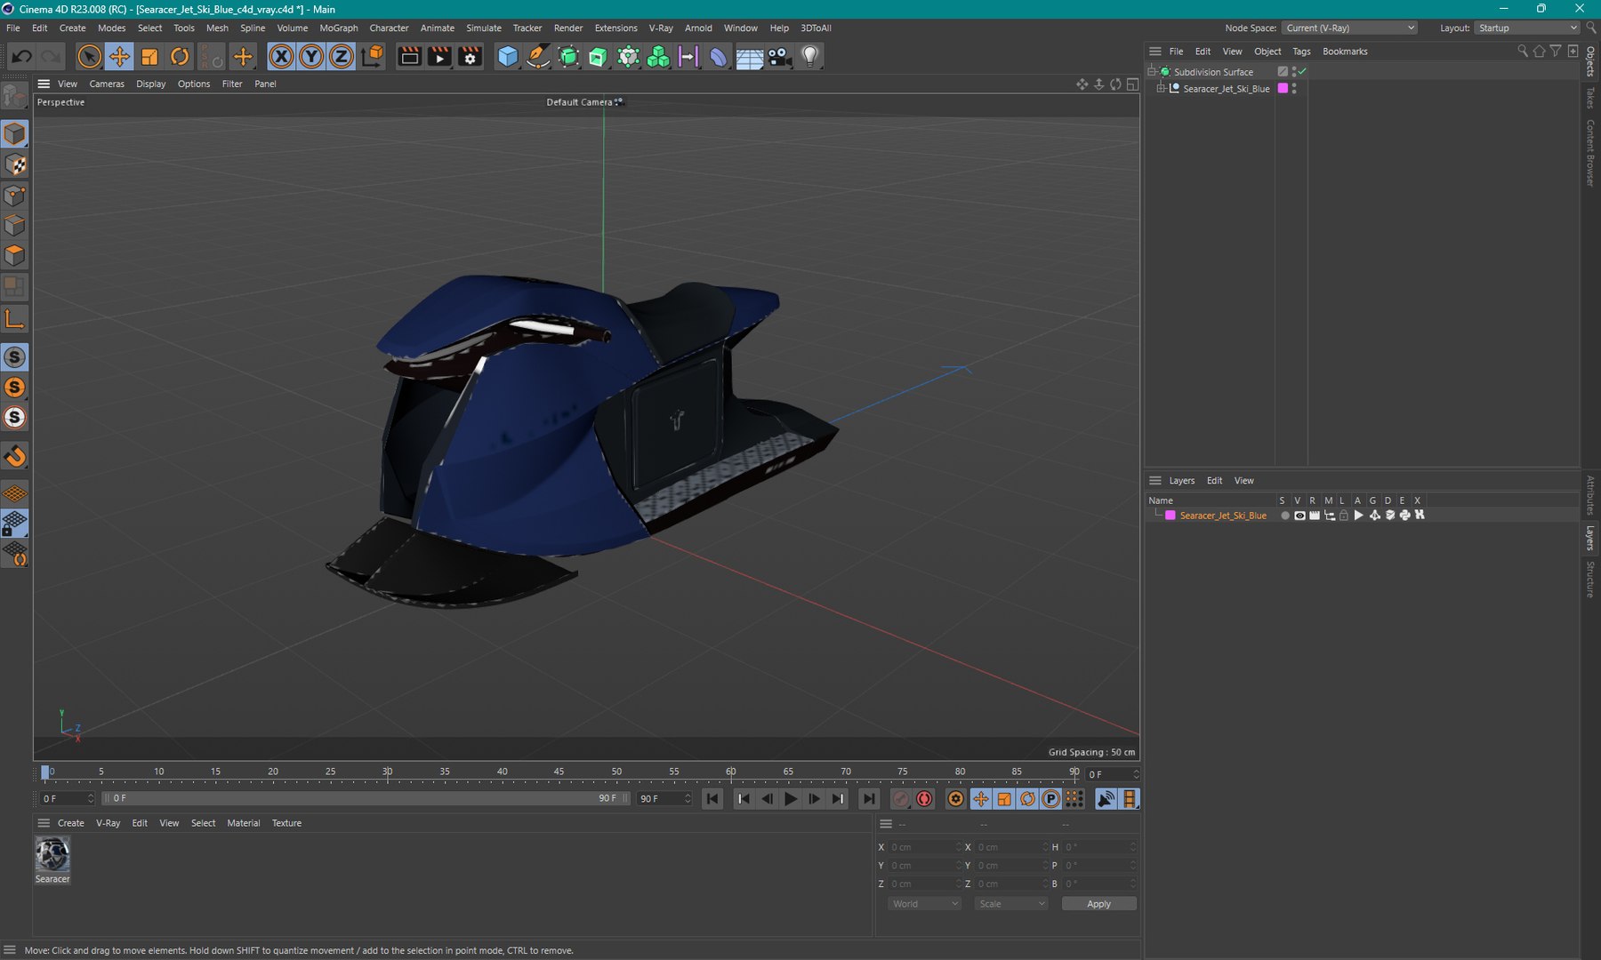Enable the Axis mode tool
Screen dimensions: 1601x960
[x=15, y=318]
